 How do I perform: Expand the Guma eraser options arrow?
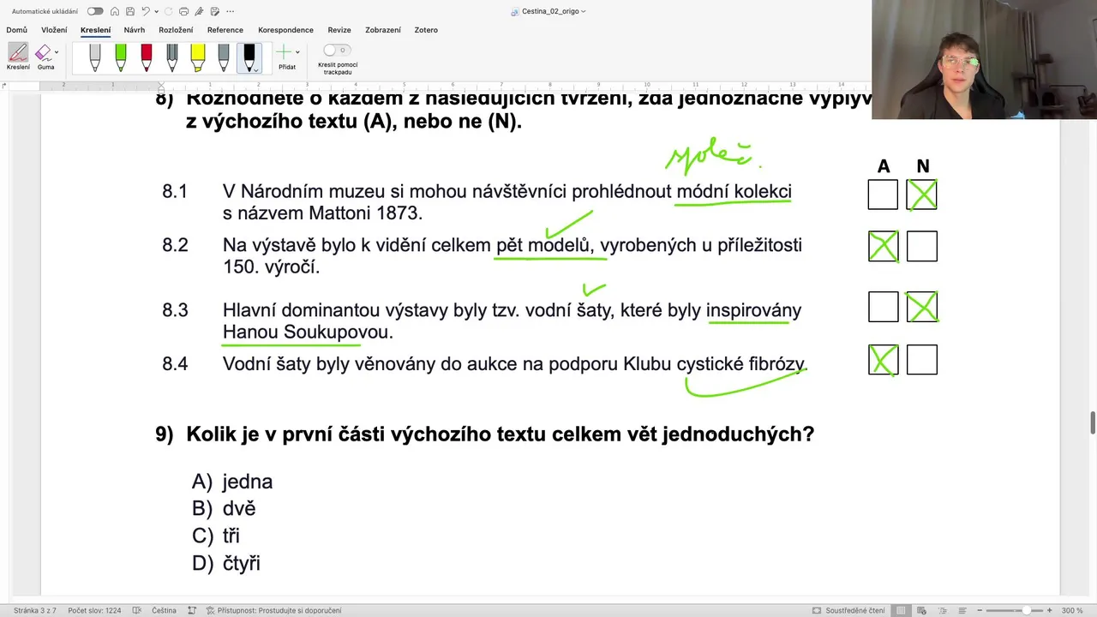(57, 53)
